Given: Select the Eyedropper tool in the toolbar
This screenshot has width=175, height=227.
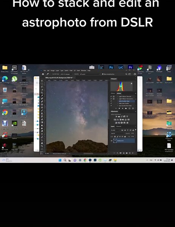Looking at the screenshot, I should click(42, 96).
